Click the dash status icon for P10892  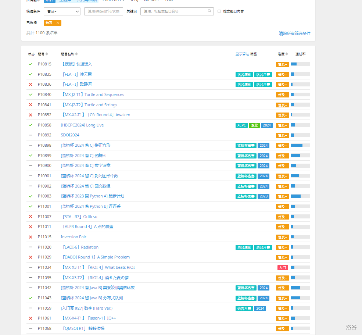pos(31,135)
